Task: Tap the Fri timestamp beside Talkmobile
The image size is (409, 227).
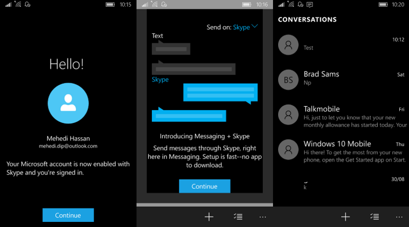Action: (x=401, y=110)
